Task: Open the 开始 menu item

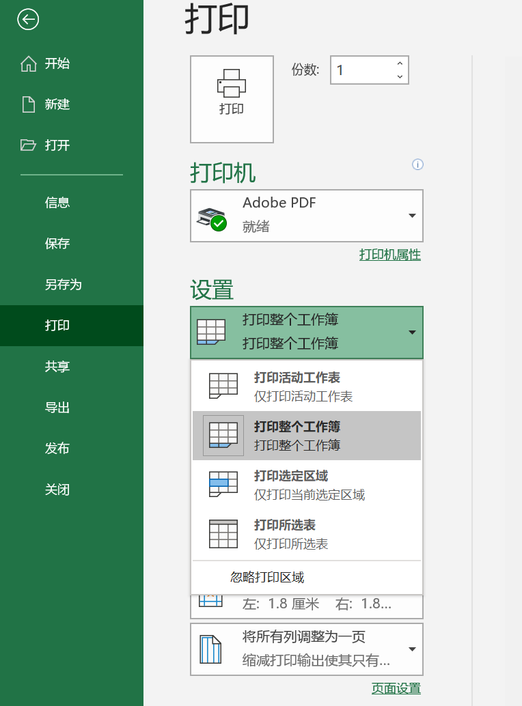Action: click(x=72, y=63)
